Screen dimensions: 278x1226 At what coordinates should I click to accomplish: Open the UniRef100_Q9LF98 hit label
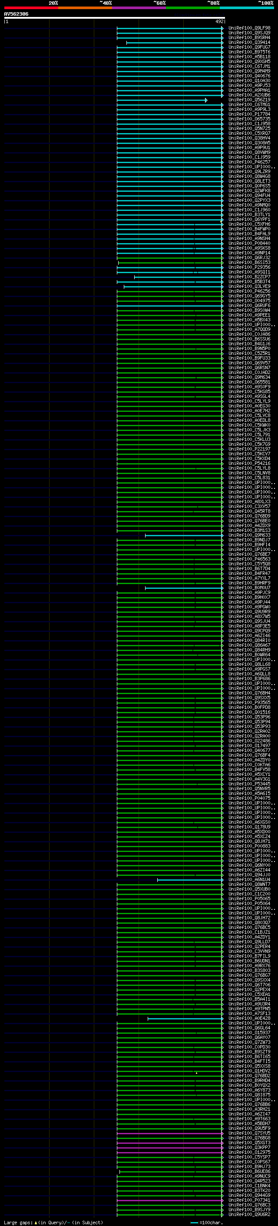pyautogui.click(x=249, y=28)
